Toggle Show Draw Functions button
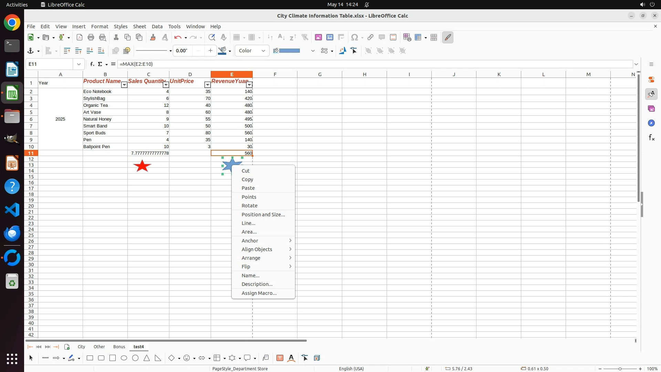This screenshot has width=661, height=372. coord(448,38)
